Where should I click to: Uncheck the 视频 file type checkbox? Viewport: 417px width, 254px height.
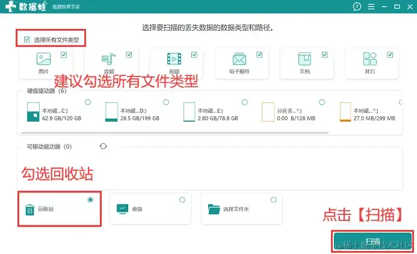(x=194, y=55)
